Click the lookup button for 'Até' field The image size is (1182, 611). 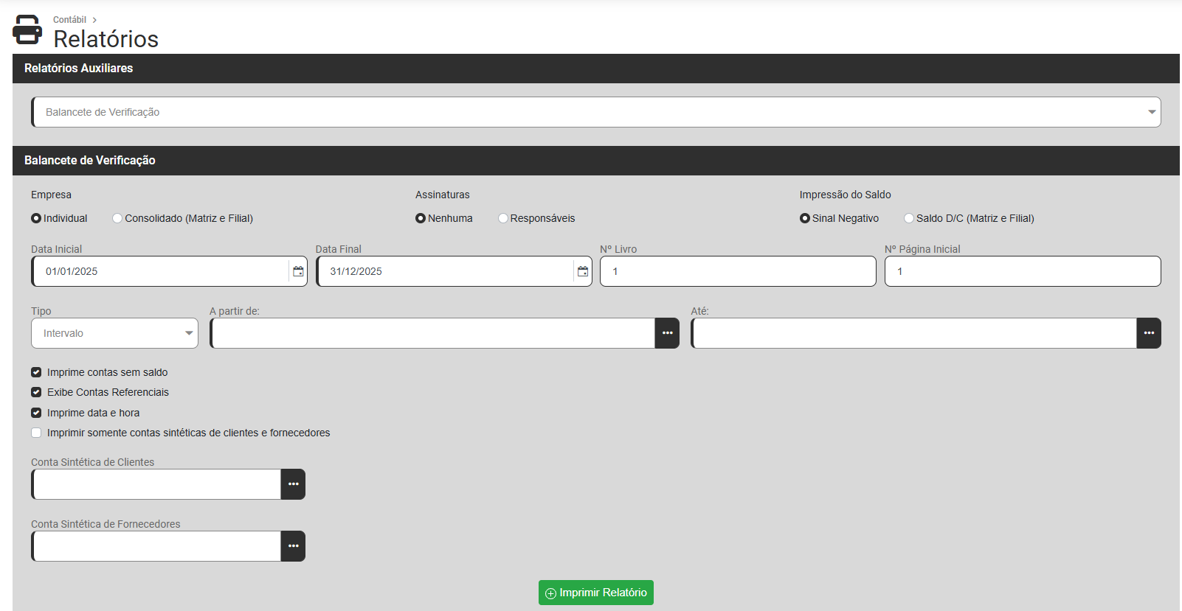click(x=1149, y=333)
